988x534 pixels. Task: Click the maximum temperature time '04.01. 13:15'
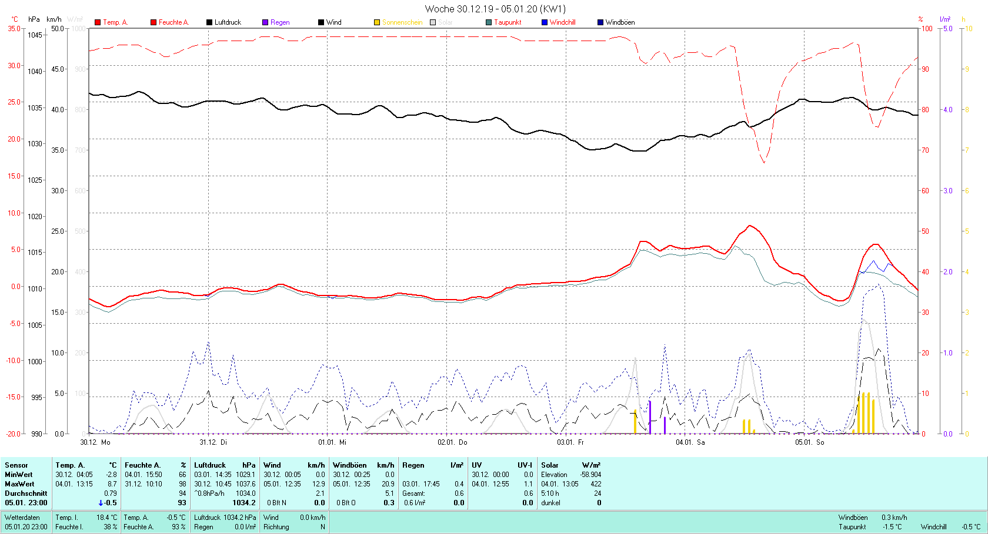pos(74,484)
